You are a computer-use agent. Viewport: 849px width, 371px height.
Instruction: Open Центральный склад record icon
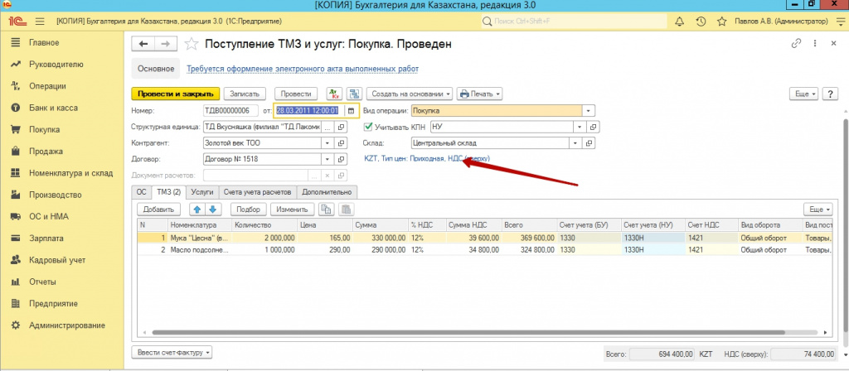(589, 143)
